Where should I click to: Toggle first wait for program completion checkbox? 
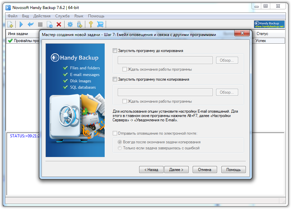tap(124, 69)
